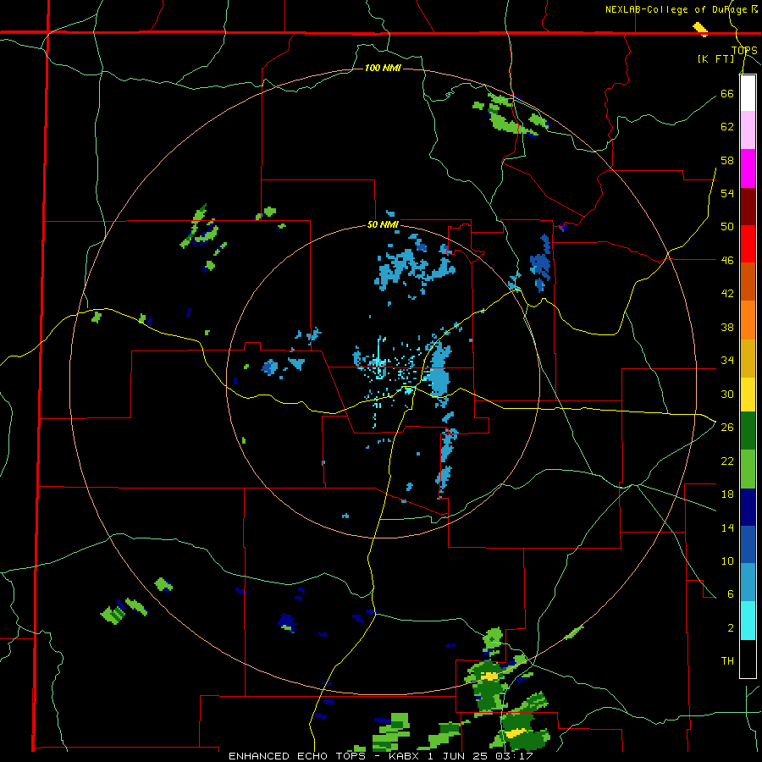Click the '34' legend value
The width and height of the screenshot is (762, 762).
click(x=727, y=360)
